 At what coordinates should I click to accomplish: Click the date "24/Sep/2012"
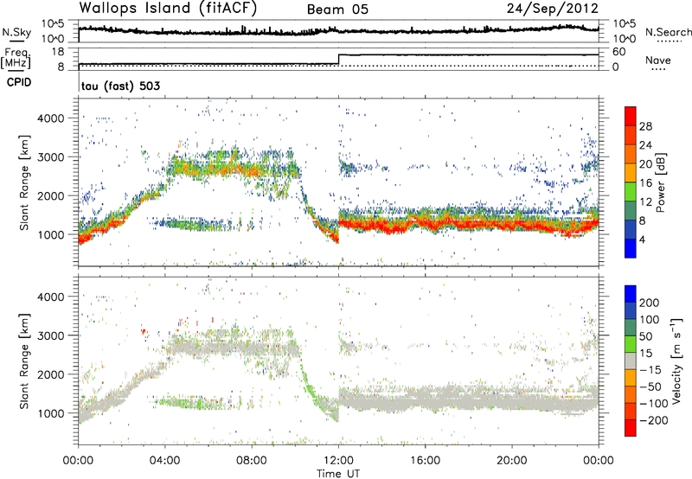pyautogui.click(x=553, y=9)
